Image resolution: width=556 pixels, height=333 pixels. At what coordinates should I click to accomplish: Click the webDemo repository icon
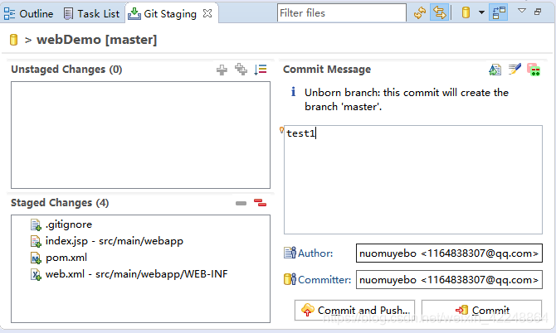coord(13,40)
